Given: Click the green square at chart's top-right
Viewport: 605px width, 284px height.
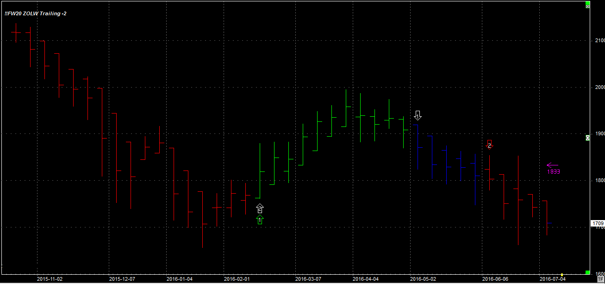Looking at the screenshot, I should [587, 2].
